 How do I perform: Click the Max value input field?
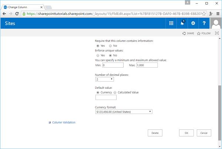(147, 65)
